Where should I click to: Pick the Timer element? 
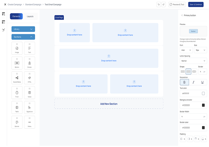[x=17, y=93]
